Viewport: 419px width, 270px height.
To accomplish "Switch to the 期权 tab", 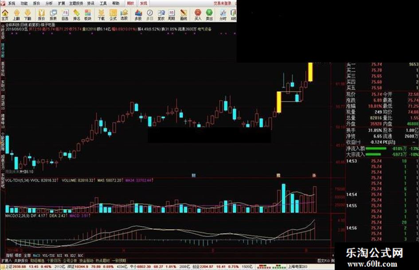I will 131,4.
